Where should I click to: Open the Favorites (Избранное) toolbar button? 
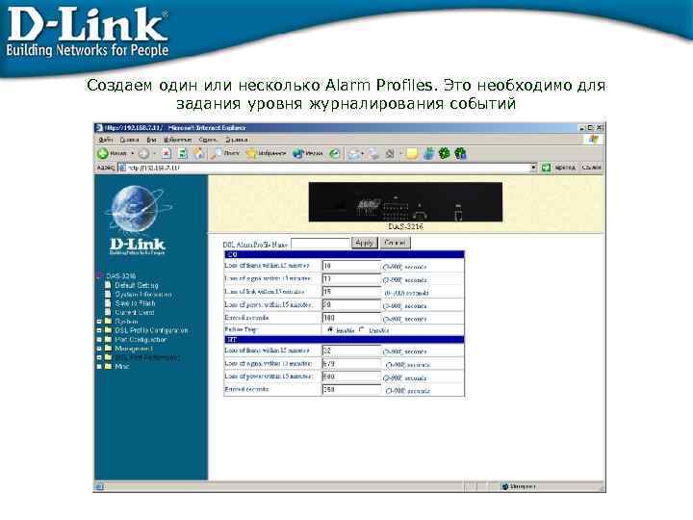[266, 153]
